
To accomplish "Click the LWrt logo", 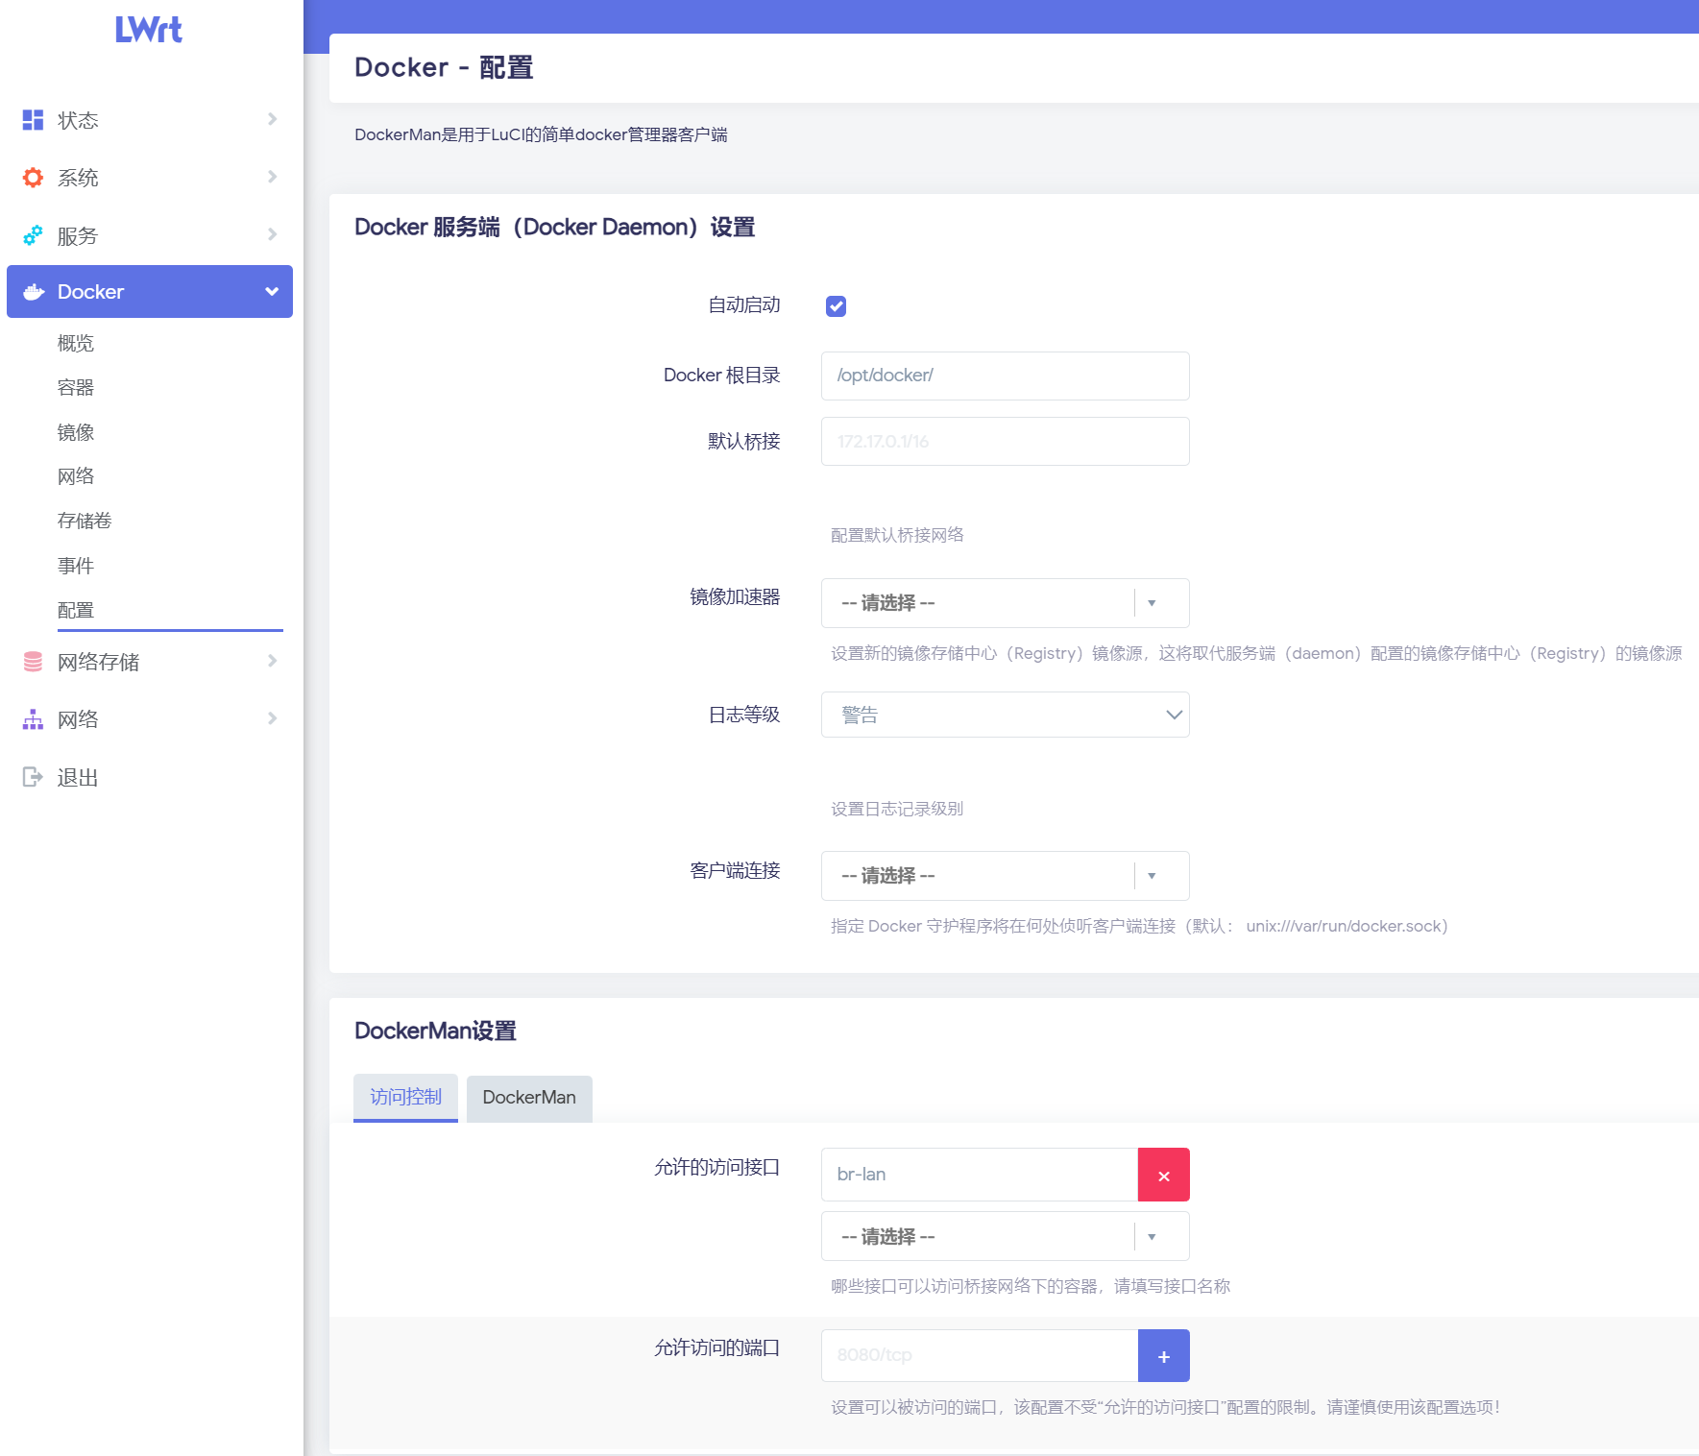I will [x=149, y=30].
